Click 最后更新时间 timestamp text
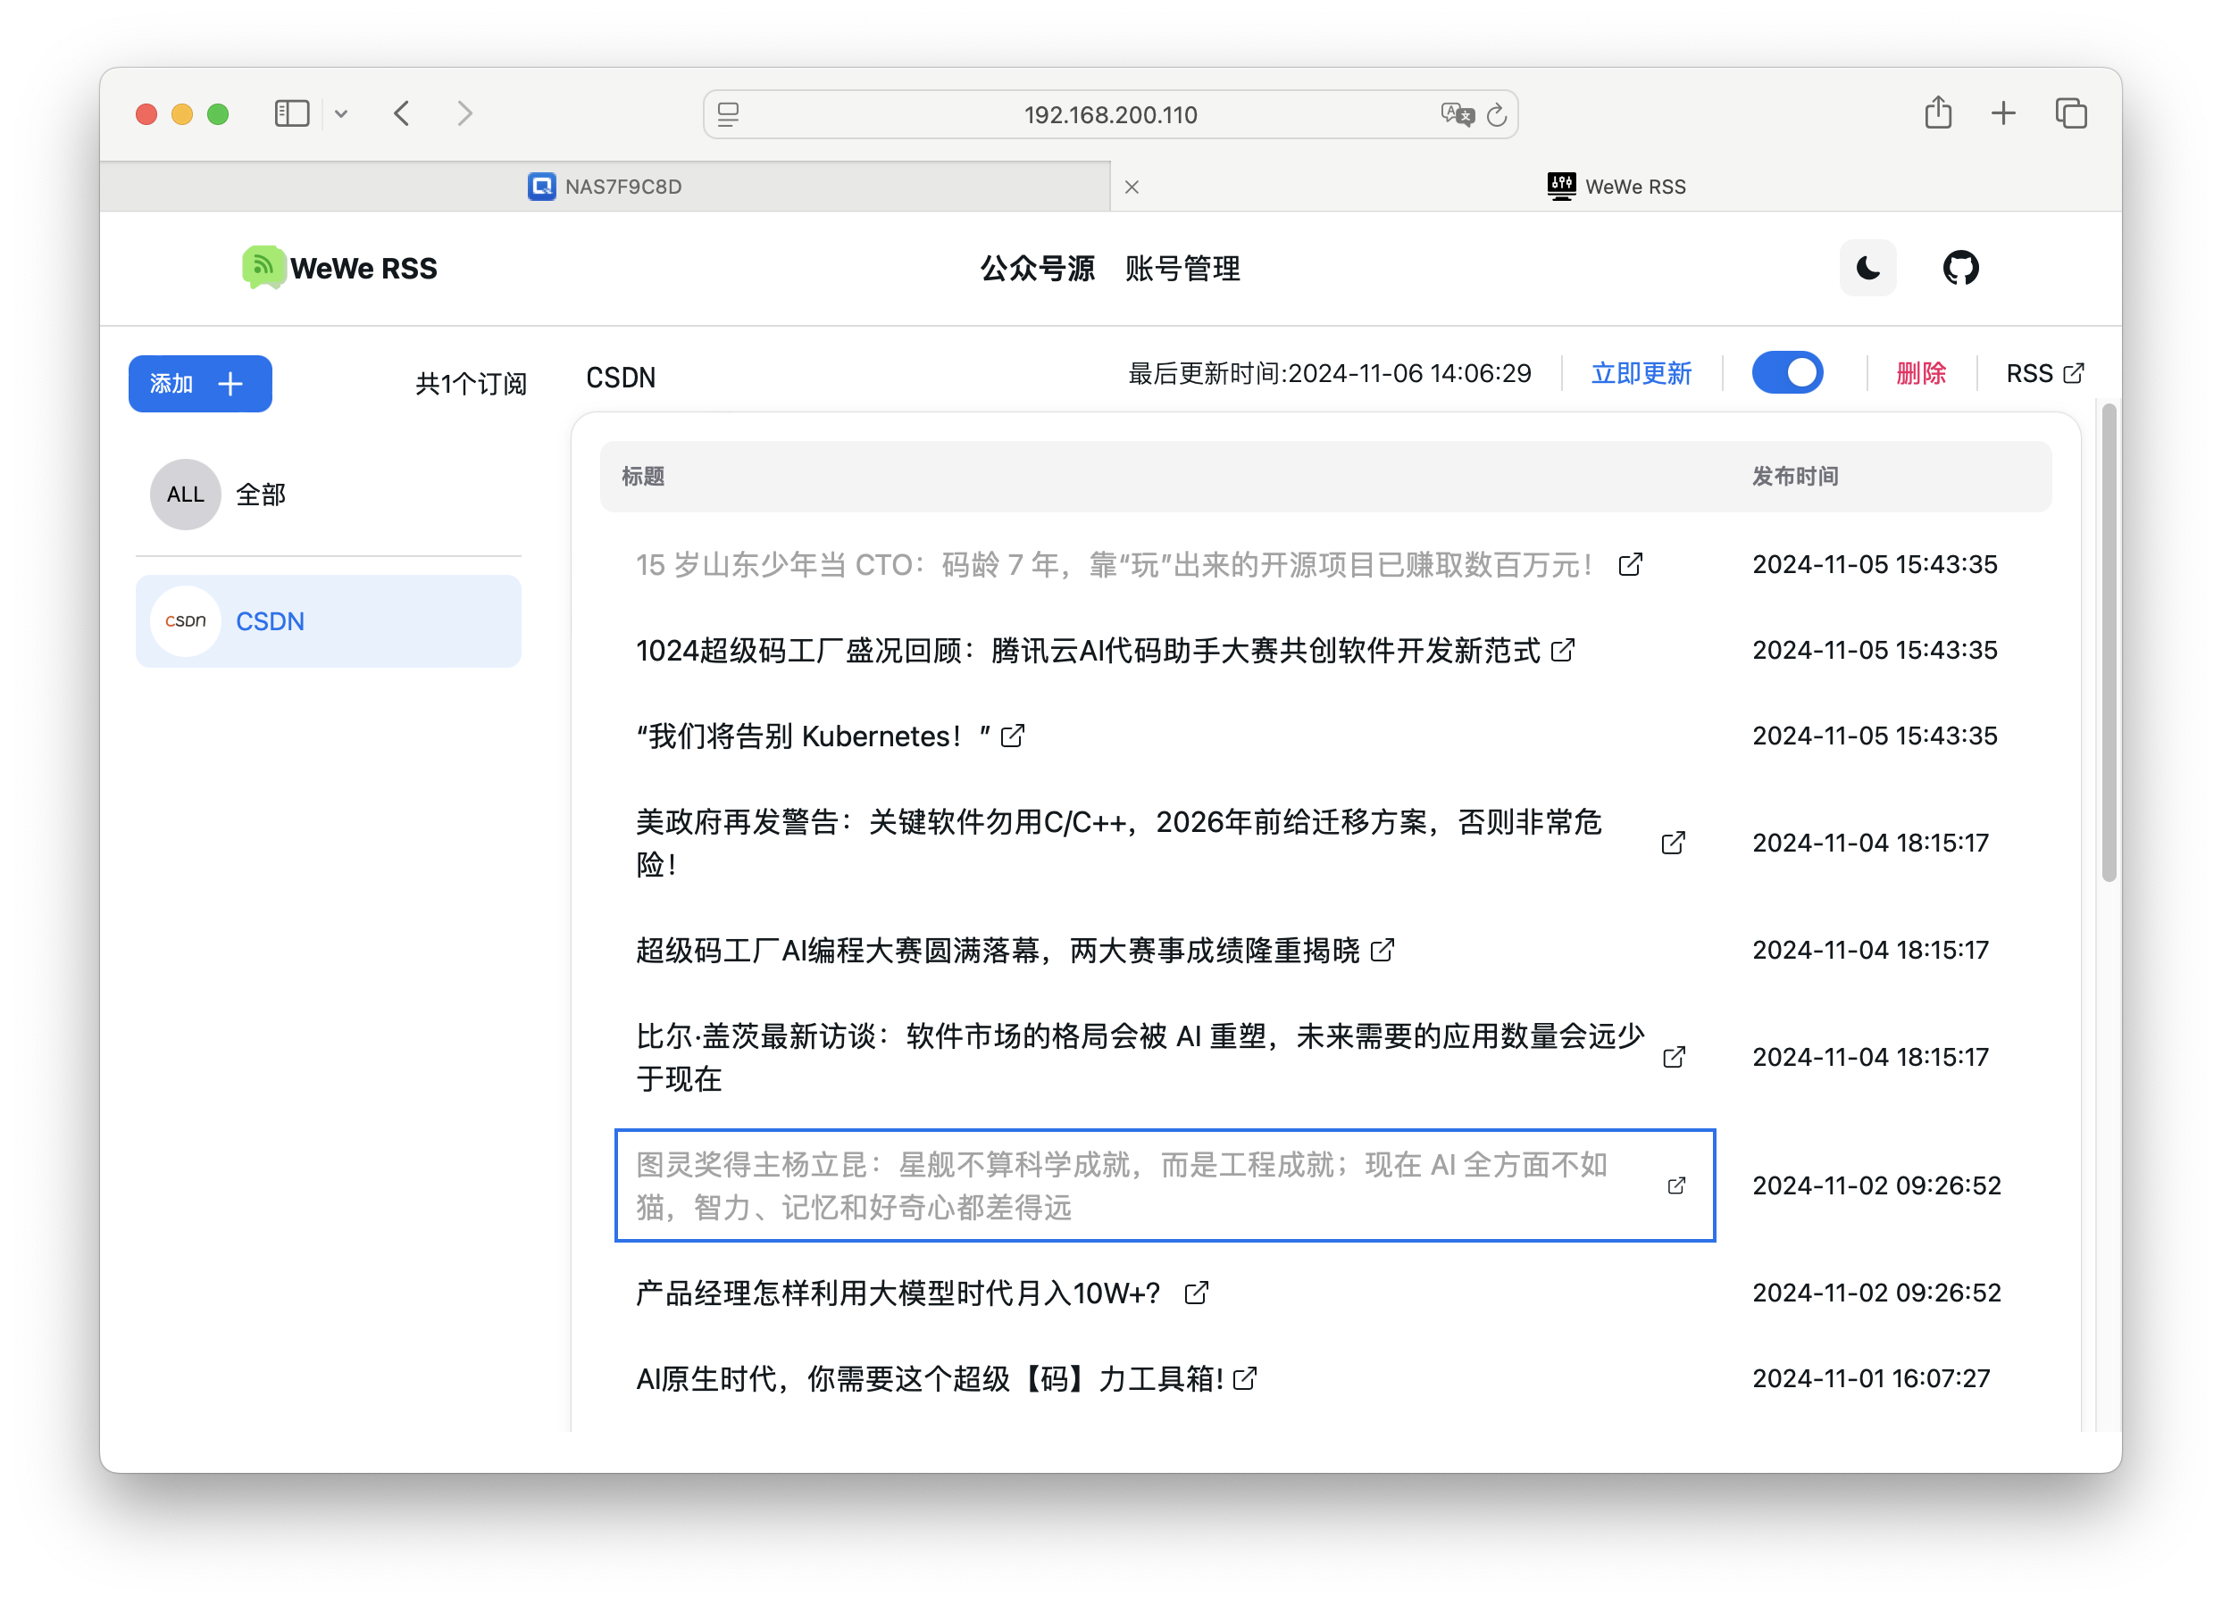The height and width of the screenshot is (1605, 2222). (x=1330, y=373)
